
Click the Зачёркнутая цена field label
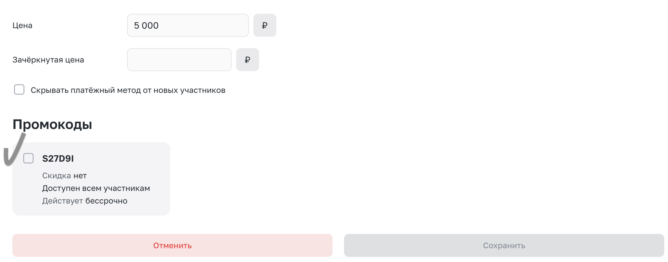tap(48, 60)
